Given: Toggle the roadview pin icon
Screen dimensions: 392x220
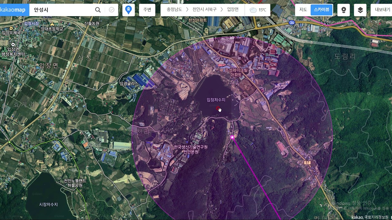Looking at the screenshot, I should tap(344, 10).
